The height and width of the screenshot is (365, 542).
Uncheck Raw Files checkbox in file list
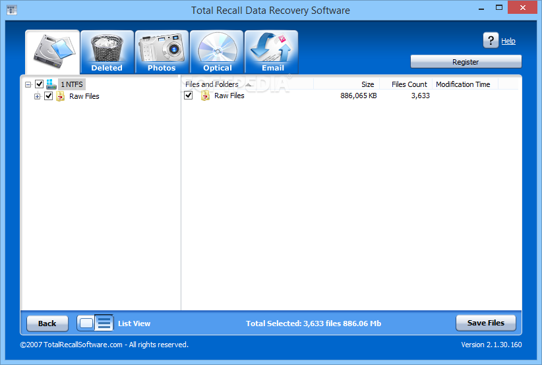tap(189, 96)
